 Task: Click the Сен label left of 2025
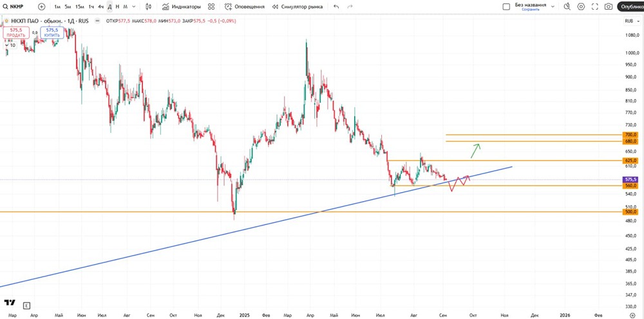pos(151,315)
